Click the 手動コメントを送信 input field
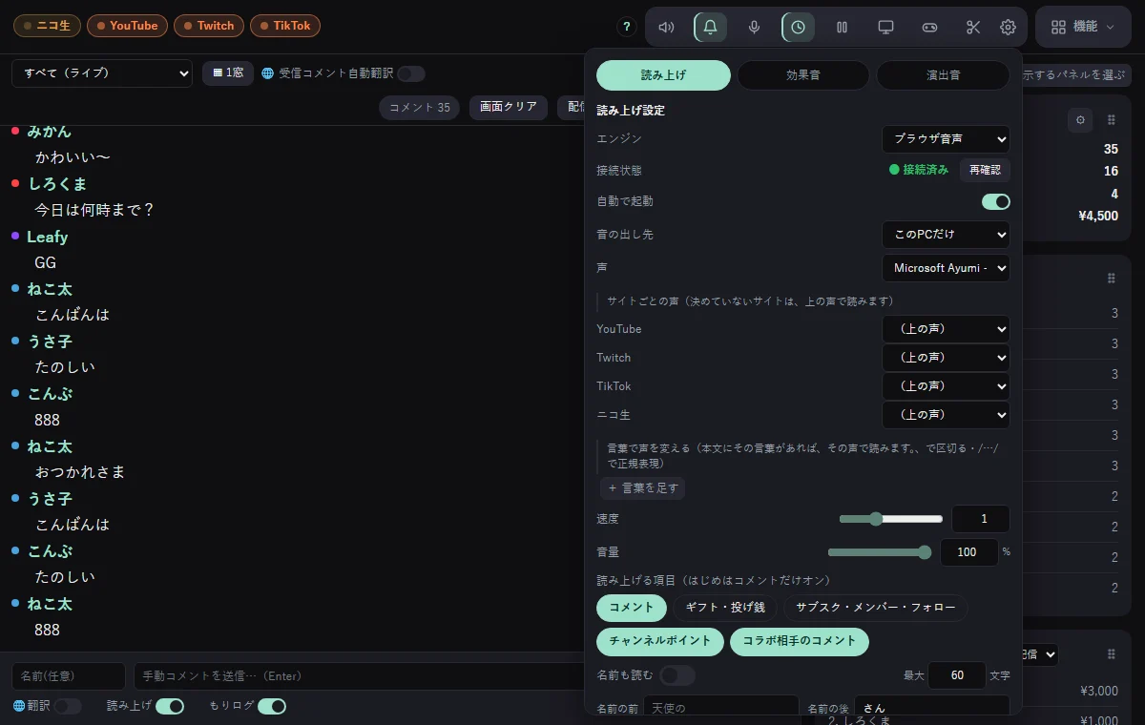This screenshot has height=725, width=1145. pos(358,676)
